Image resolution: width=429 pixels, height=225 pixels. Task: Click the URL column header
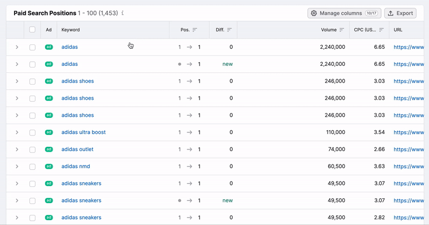pyautogui.click(x=398, y=30)
